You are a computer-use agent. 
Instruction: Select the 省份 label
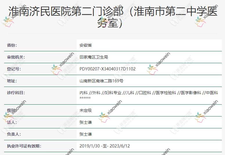click(12, 45)
